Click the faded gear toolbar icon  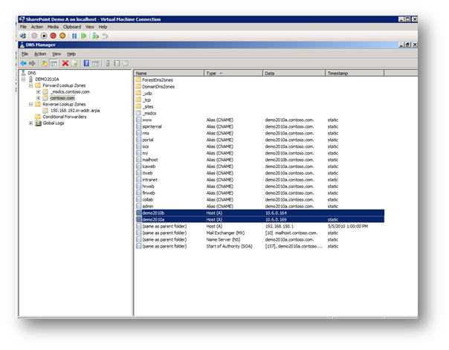(126, 63)
